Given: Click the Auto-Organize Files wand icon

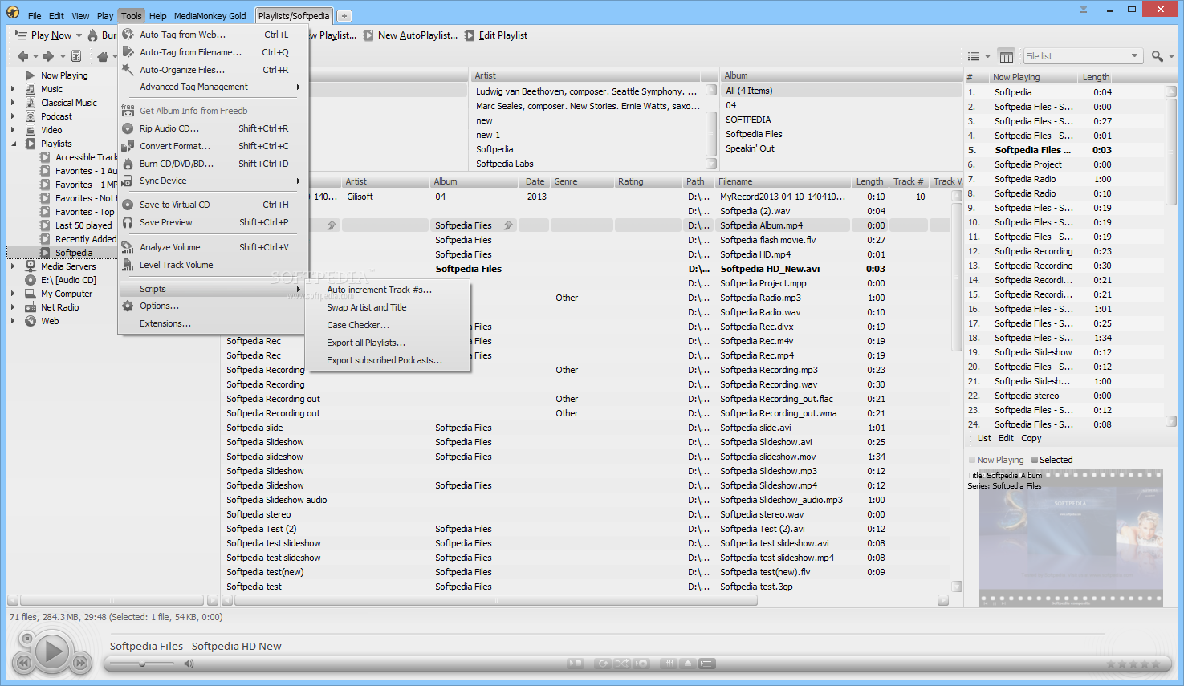Looking at the screenshot, I should (128, 70).
